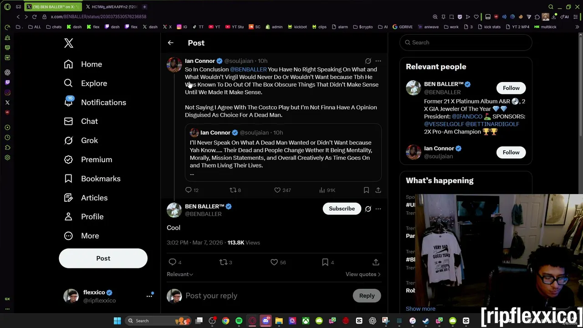Open BEN BALLER's avatar on Cool post

click(174, 210)
